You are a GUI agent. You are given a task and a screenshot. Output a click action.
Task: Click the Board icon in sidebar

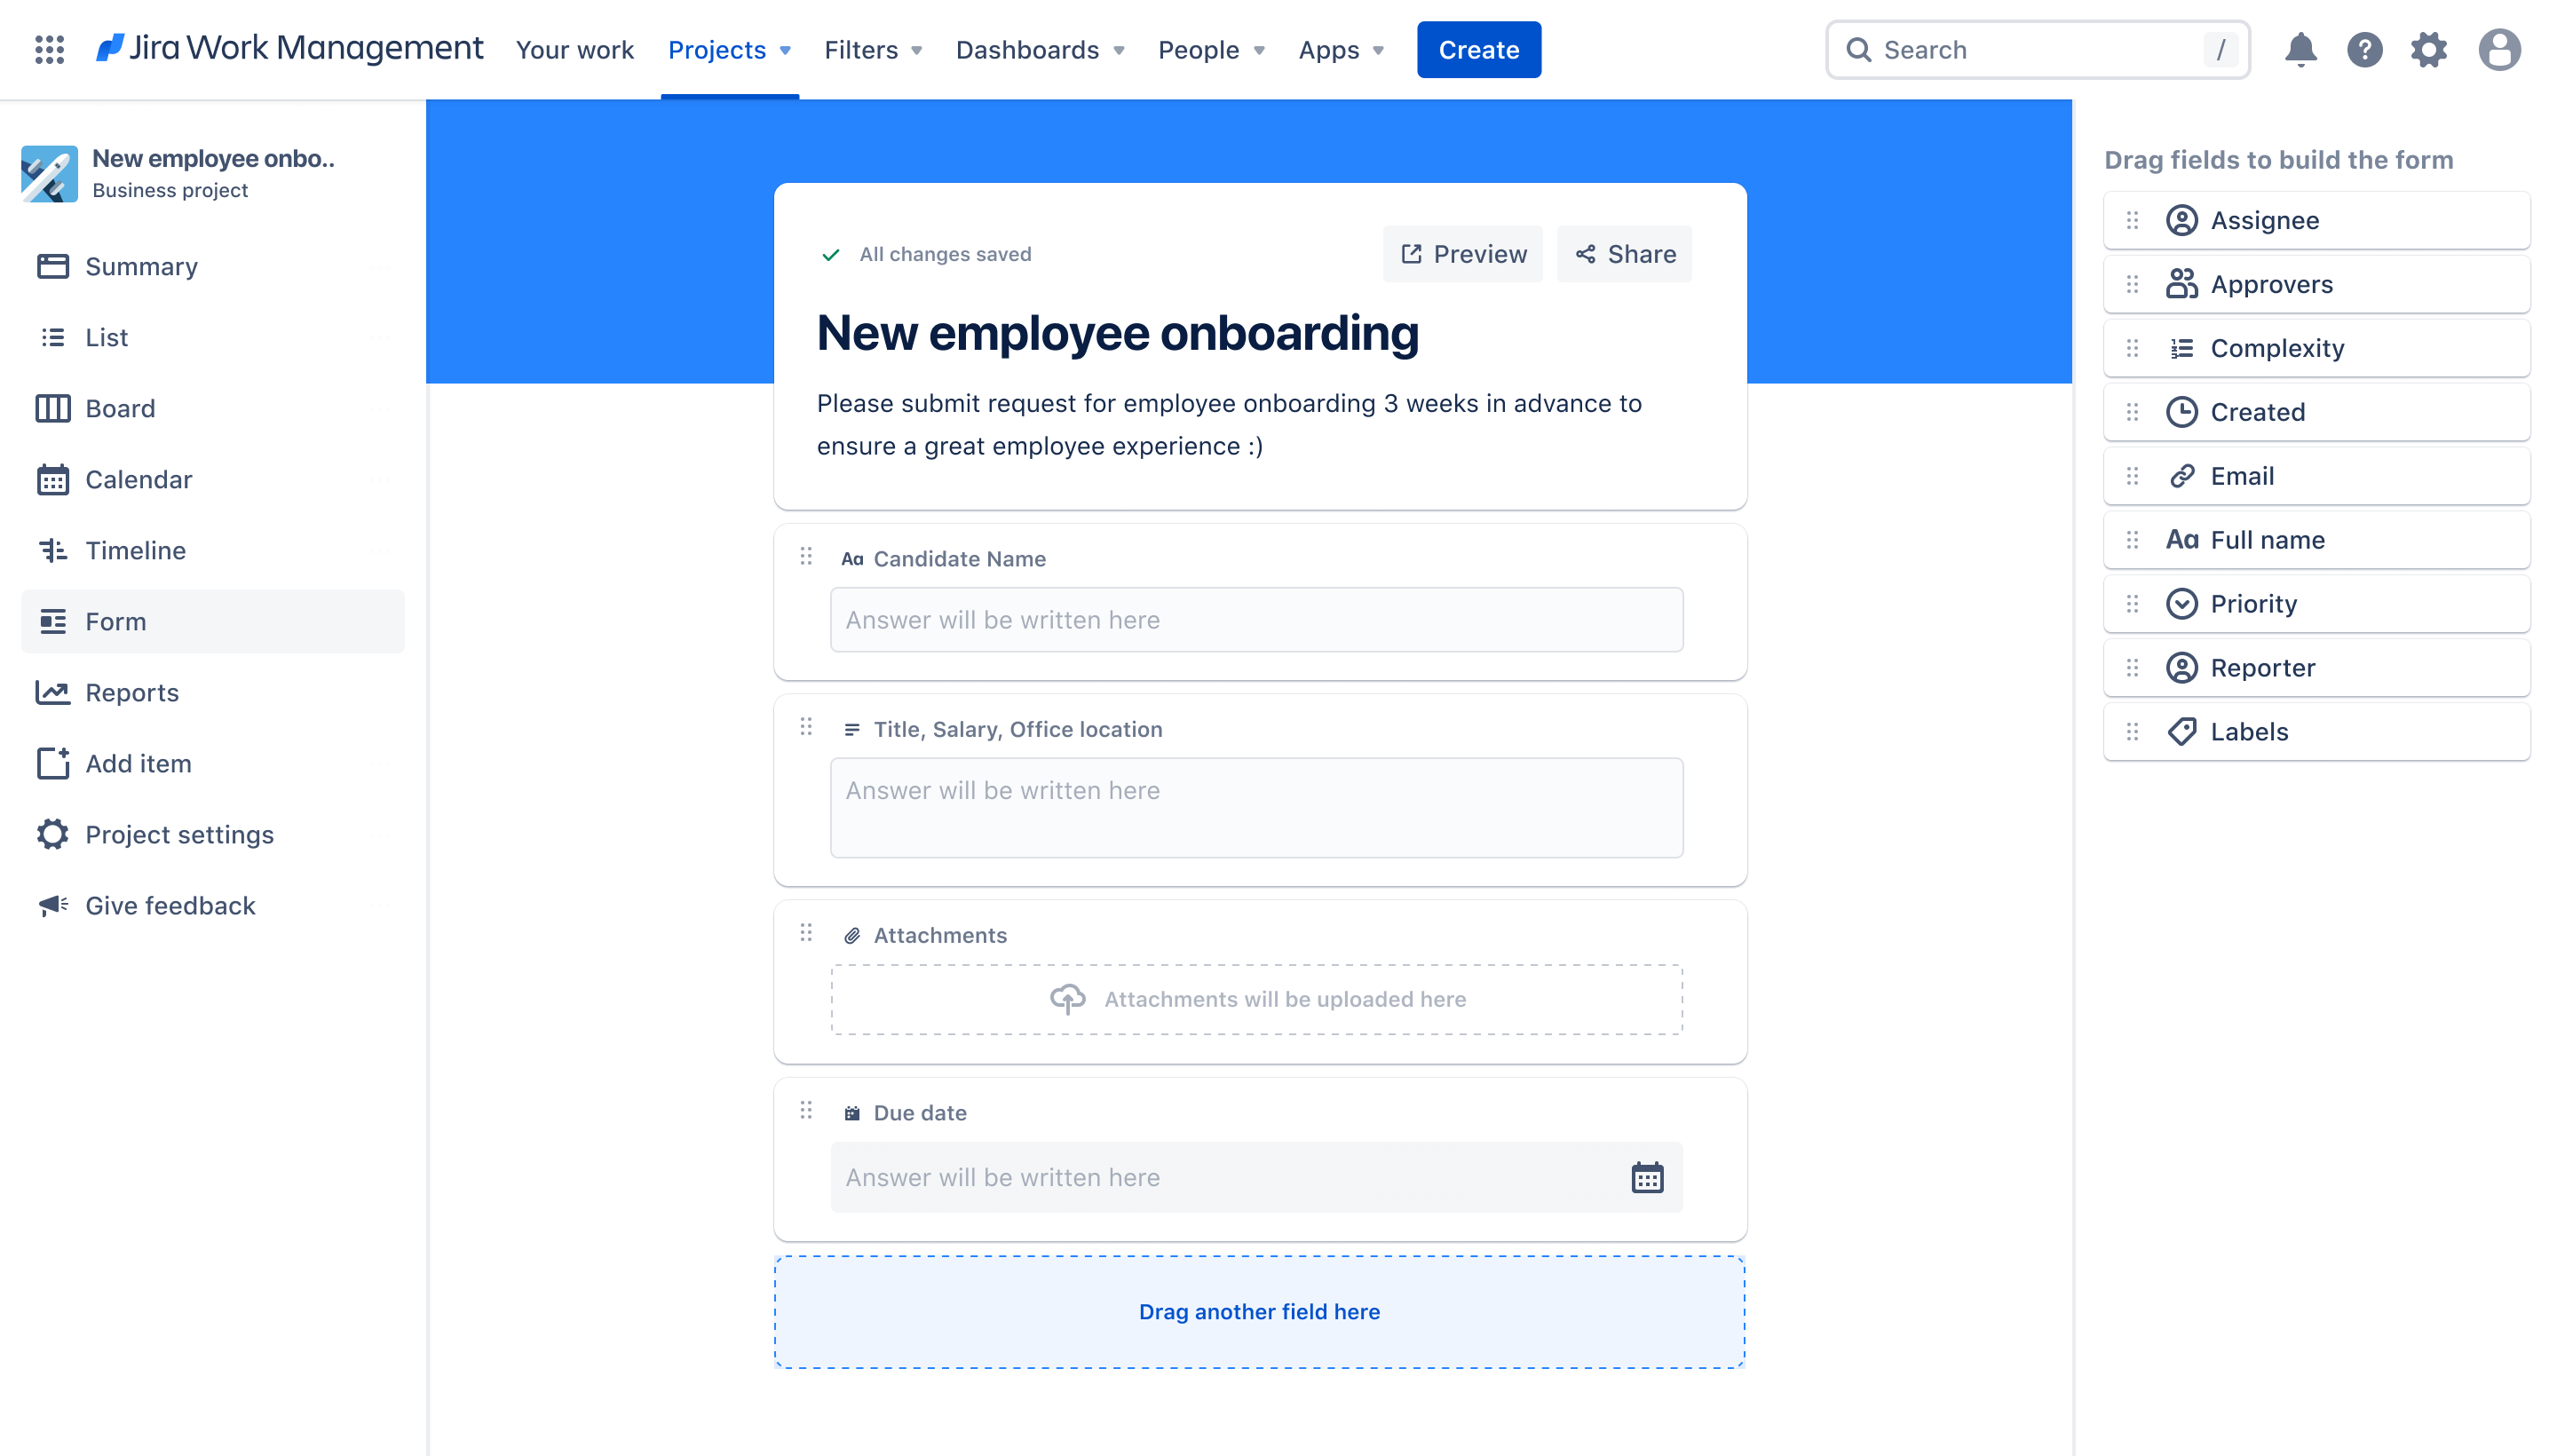(52, 408)
